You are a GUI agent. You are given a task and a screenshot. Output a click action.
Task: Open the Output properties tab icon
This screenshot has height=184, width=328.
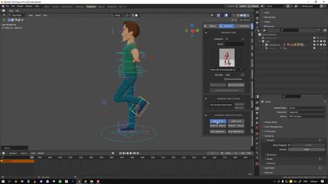(257, 113)
